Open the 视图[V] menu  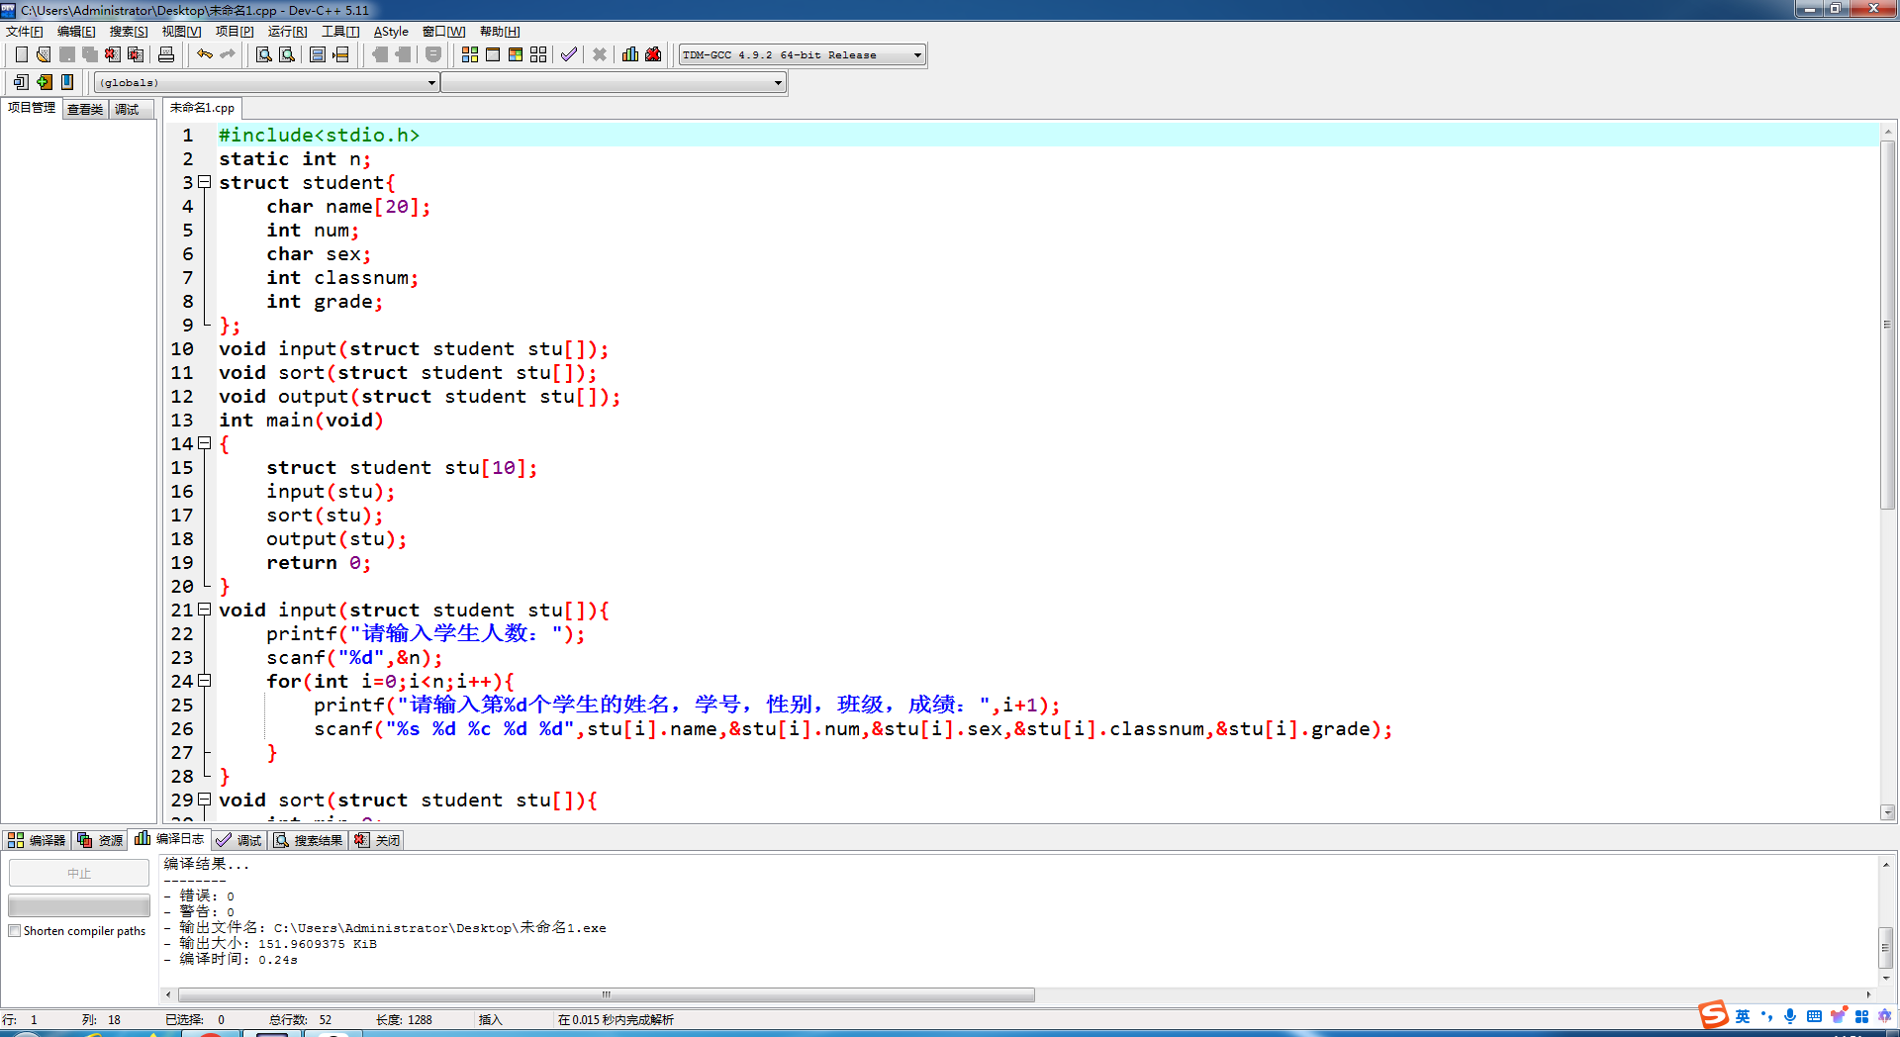[181, 32]
